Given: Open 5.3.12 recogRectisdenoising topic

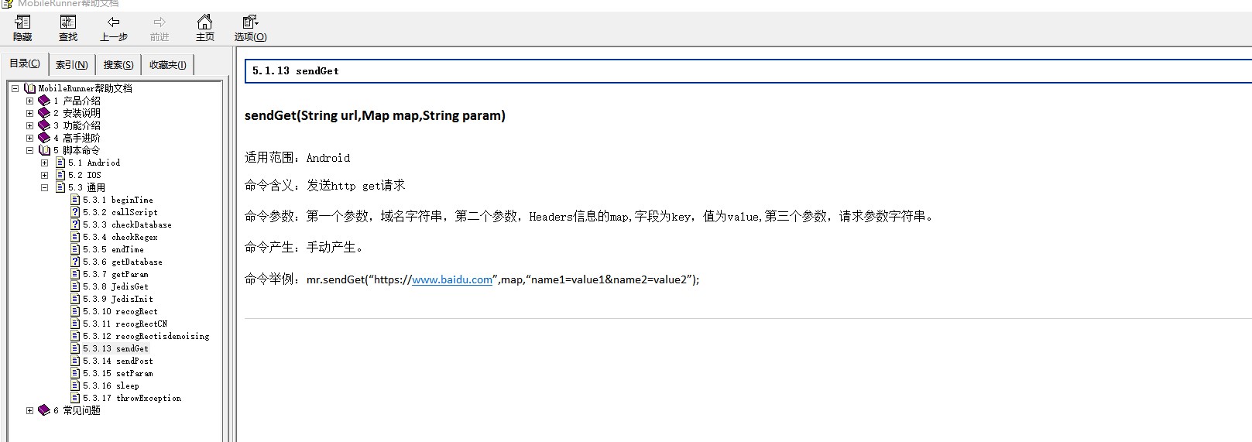Looking at the screenshot, I should [146, 336].
